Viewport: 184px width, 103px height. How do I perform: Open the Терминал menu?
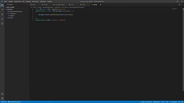coord(43,1)
